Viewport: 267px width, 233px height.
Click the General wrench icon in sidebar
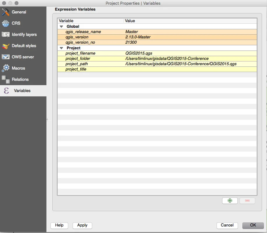6,12
